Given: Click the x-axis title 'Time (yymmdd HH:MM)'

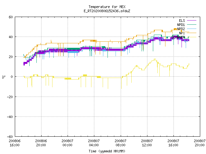Looking at the screenshot, I should [107, 151].
